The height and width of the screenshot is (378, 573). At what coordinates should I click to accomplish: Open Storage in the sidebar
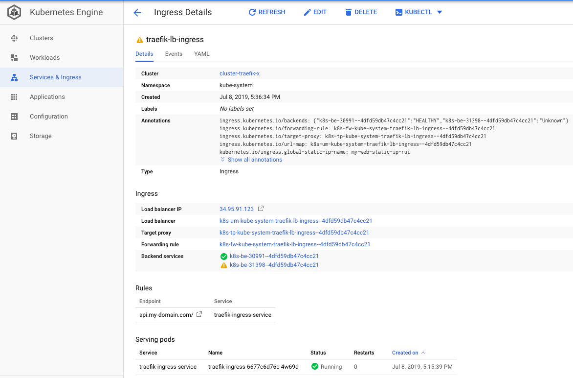pyautogui.click(x=41, y=136)
